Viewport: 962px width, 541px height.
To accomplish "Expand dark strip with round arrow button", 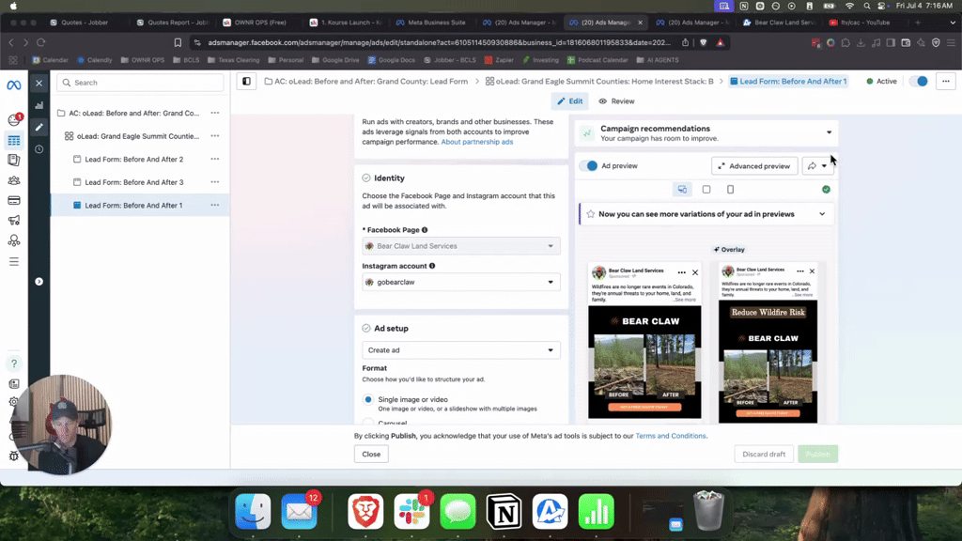I will pos(39,282).
